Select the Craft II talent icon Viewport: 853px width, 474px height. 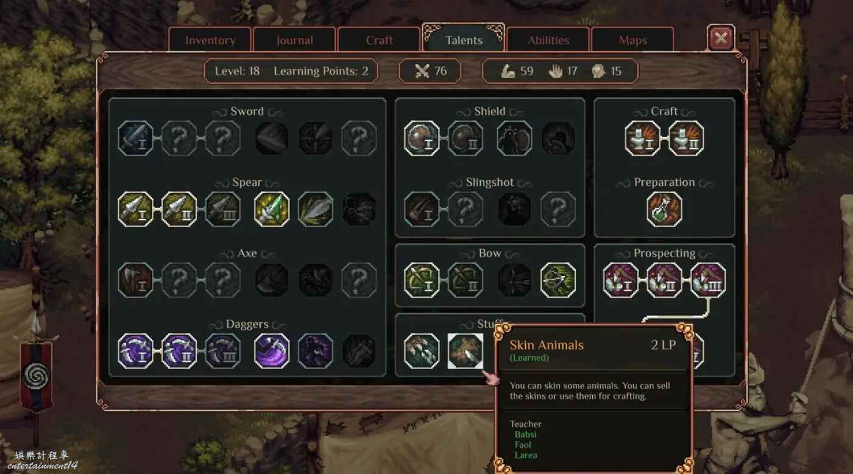pyautogui.click(x=687, y=138)
